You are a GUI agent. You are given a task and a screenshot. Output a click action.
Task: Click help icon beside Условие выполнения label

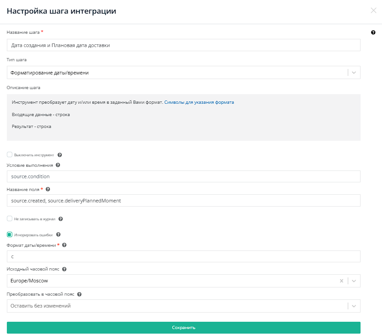[x=58, y=165]
